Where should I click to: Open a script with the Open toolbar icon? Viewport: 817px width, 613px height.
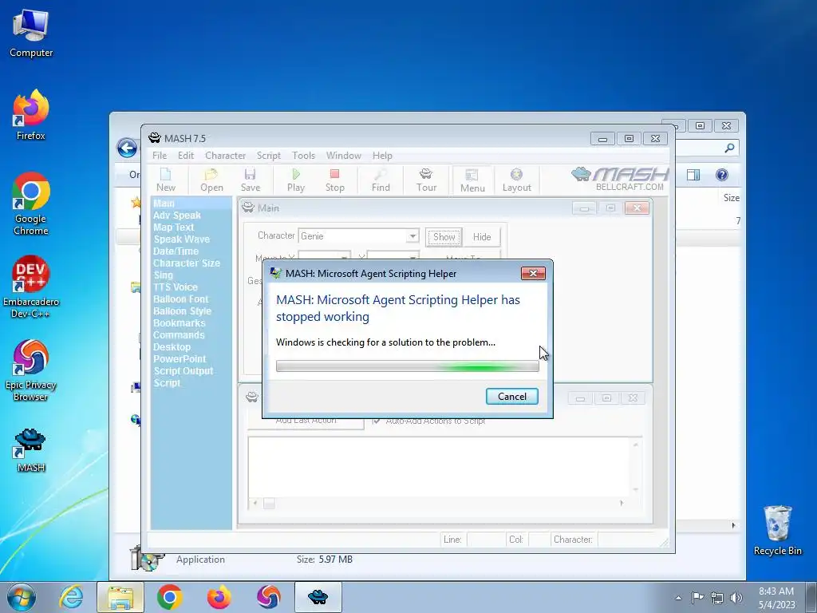pos(211,180)
